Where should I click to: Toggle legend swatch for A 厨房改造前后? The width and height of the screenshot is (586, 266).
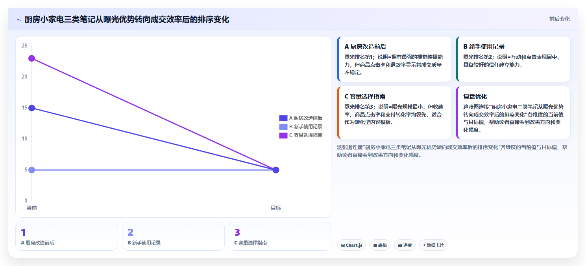pyautogui.click(x=283, y=118)
